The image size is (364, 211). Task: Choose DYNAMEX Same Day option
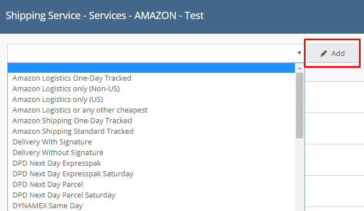click(48, 206)
